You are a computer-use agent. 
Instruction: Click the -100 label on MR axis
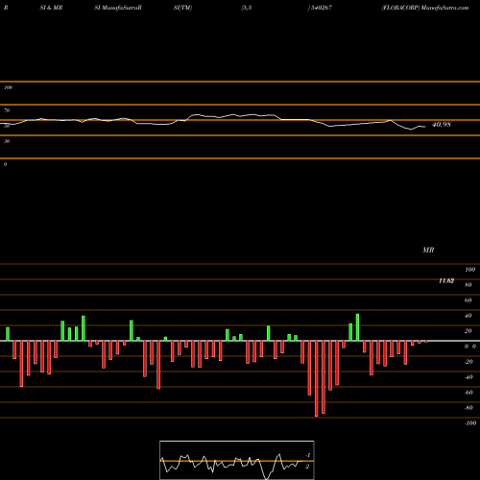[x=470, y=423]
